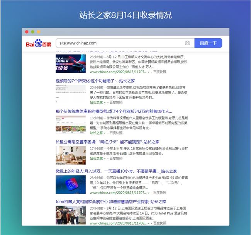Focus the site:www.chinaz.com search field
This screenshot has width=251, height=235.
[x=120, y=43]
